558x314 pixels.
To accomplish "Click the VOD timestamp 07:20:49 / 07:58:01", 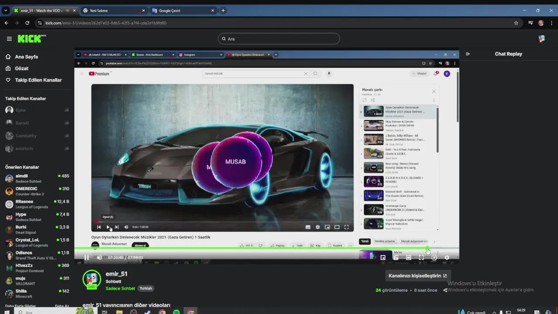I will coord(126,258).
